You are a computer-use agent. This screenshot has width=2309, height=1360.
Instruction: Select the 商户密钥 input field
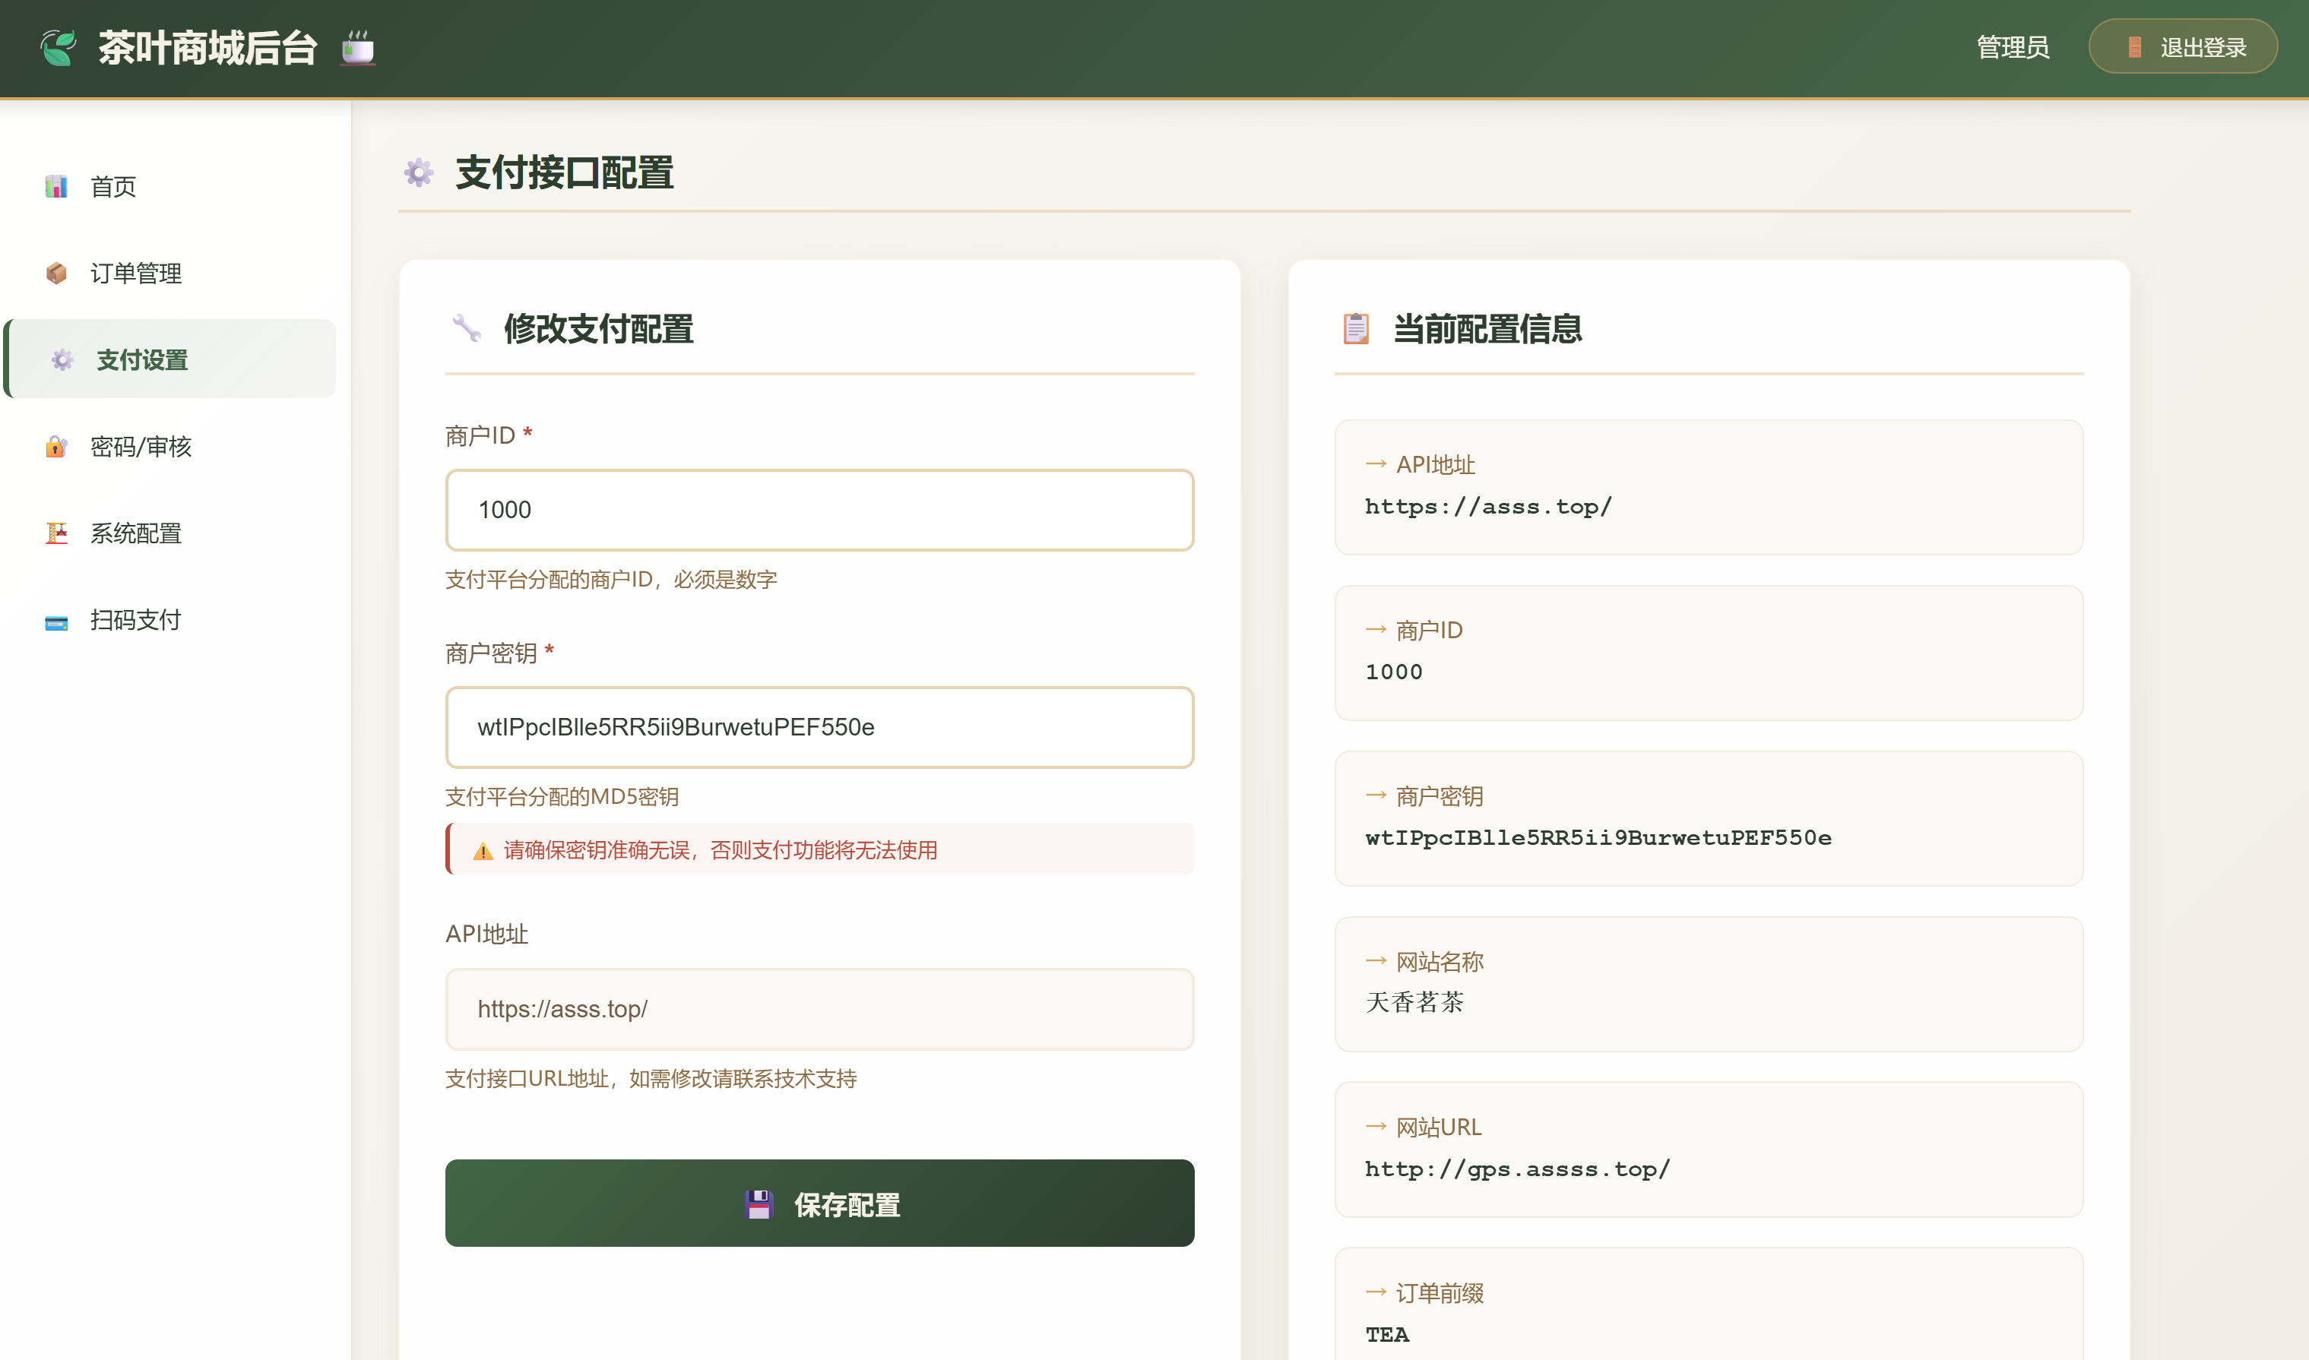click(819, 728)
